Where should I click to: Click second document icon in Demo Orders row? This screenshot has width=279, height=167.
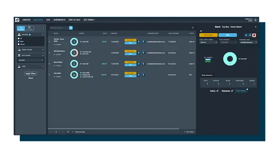143,64
